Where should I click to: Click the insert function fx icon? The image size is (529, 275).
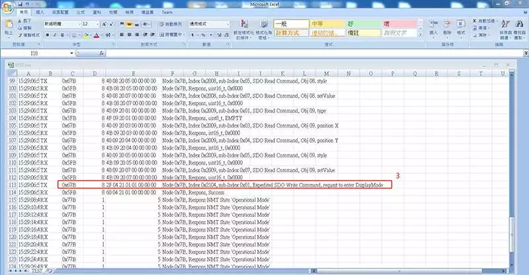(102, 54)
